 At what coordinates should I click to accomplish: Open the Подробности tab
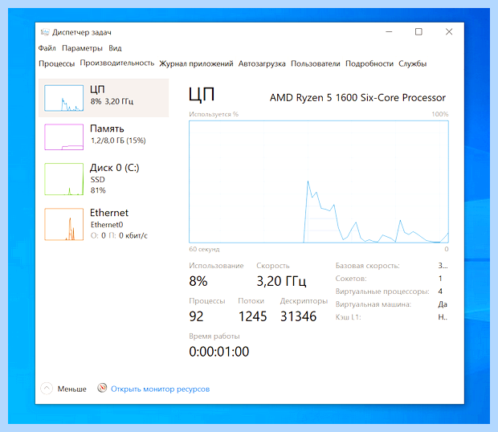point(369,63)
